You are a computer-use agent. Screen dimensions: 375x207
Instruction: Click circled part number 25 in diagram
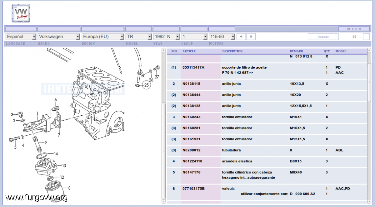tap(147, 84)
